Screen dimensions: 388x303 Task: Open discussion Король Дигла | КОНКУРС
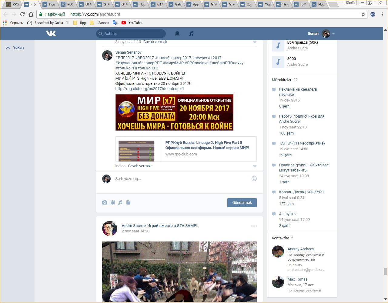[302, 192]
